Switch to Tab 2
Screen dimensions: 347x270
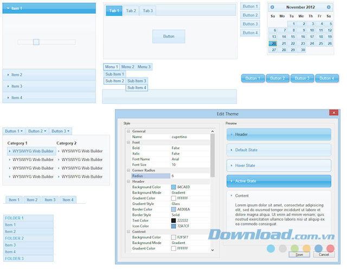(131, 11)
